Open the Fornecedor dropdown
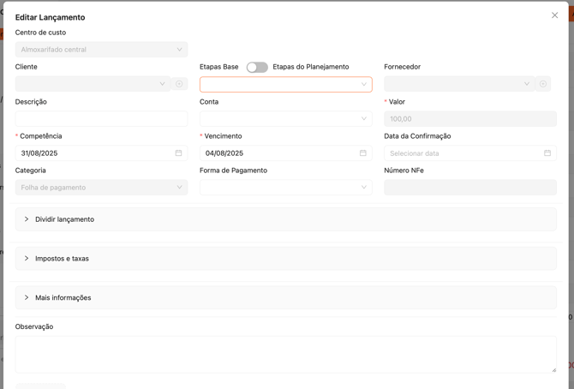This screenshot has width=574, height=389. [x=458, y=84]
